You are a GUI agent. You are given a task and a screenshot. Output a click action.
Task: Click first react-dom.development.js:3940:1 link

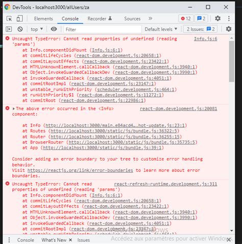click(x=155, y=67)
